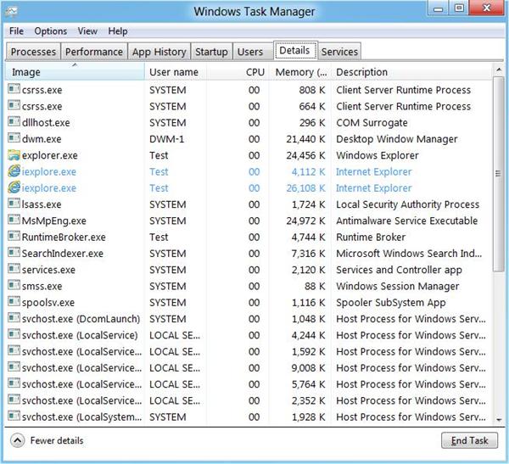Click the Desktop Window Manager description
The height and width of the screenshot is (464, 509).
397,139
